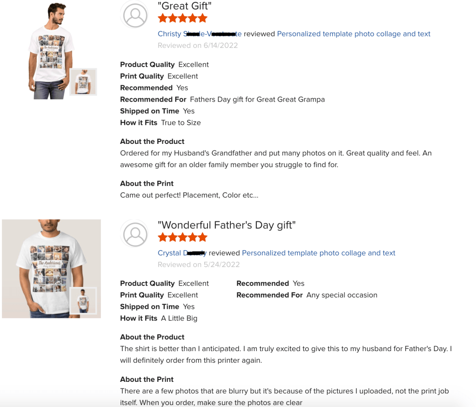Click the "Great Gift" review title

click(x=184, y=6)
